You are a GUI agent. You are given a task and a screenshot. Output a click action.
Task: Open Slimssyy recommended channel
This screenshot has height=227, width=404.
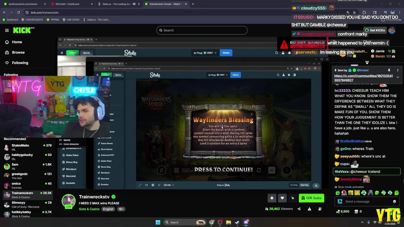(28, 204)
